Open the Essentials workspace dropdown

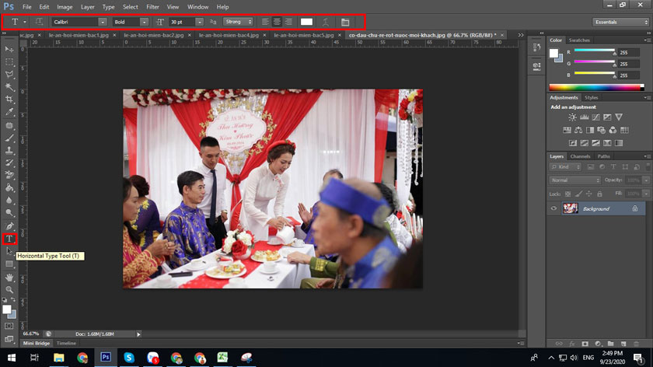[x=620, y=22]
